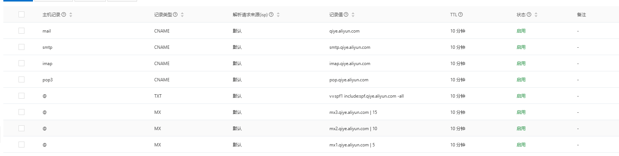The width and height of the screenshot is (619, 156).
Task: Sort by 解析请求来源(isp) sort arrows
Action: pos(278,15)
